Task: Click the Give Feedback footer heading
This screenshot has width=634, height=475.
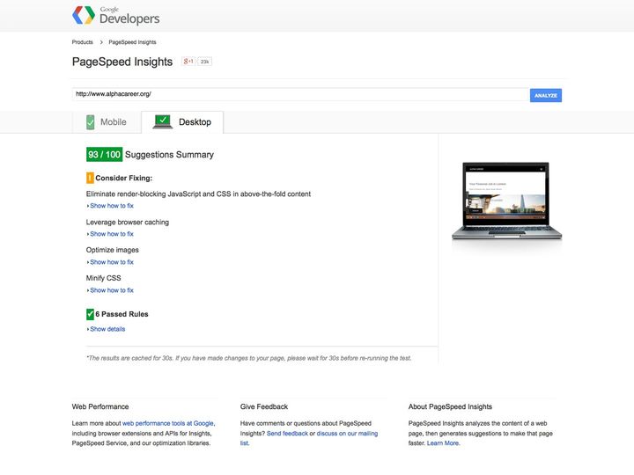Action: [x=264, y=406]
